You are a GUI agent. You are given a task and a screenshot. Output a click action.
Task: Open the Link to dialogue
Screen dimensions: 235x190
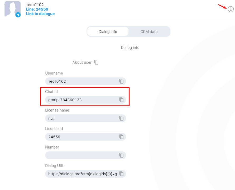tap(40, 14)
